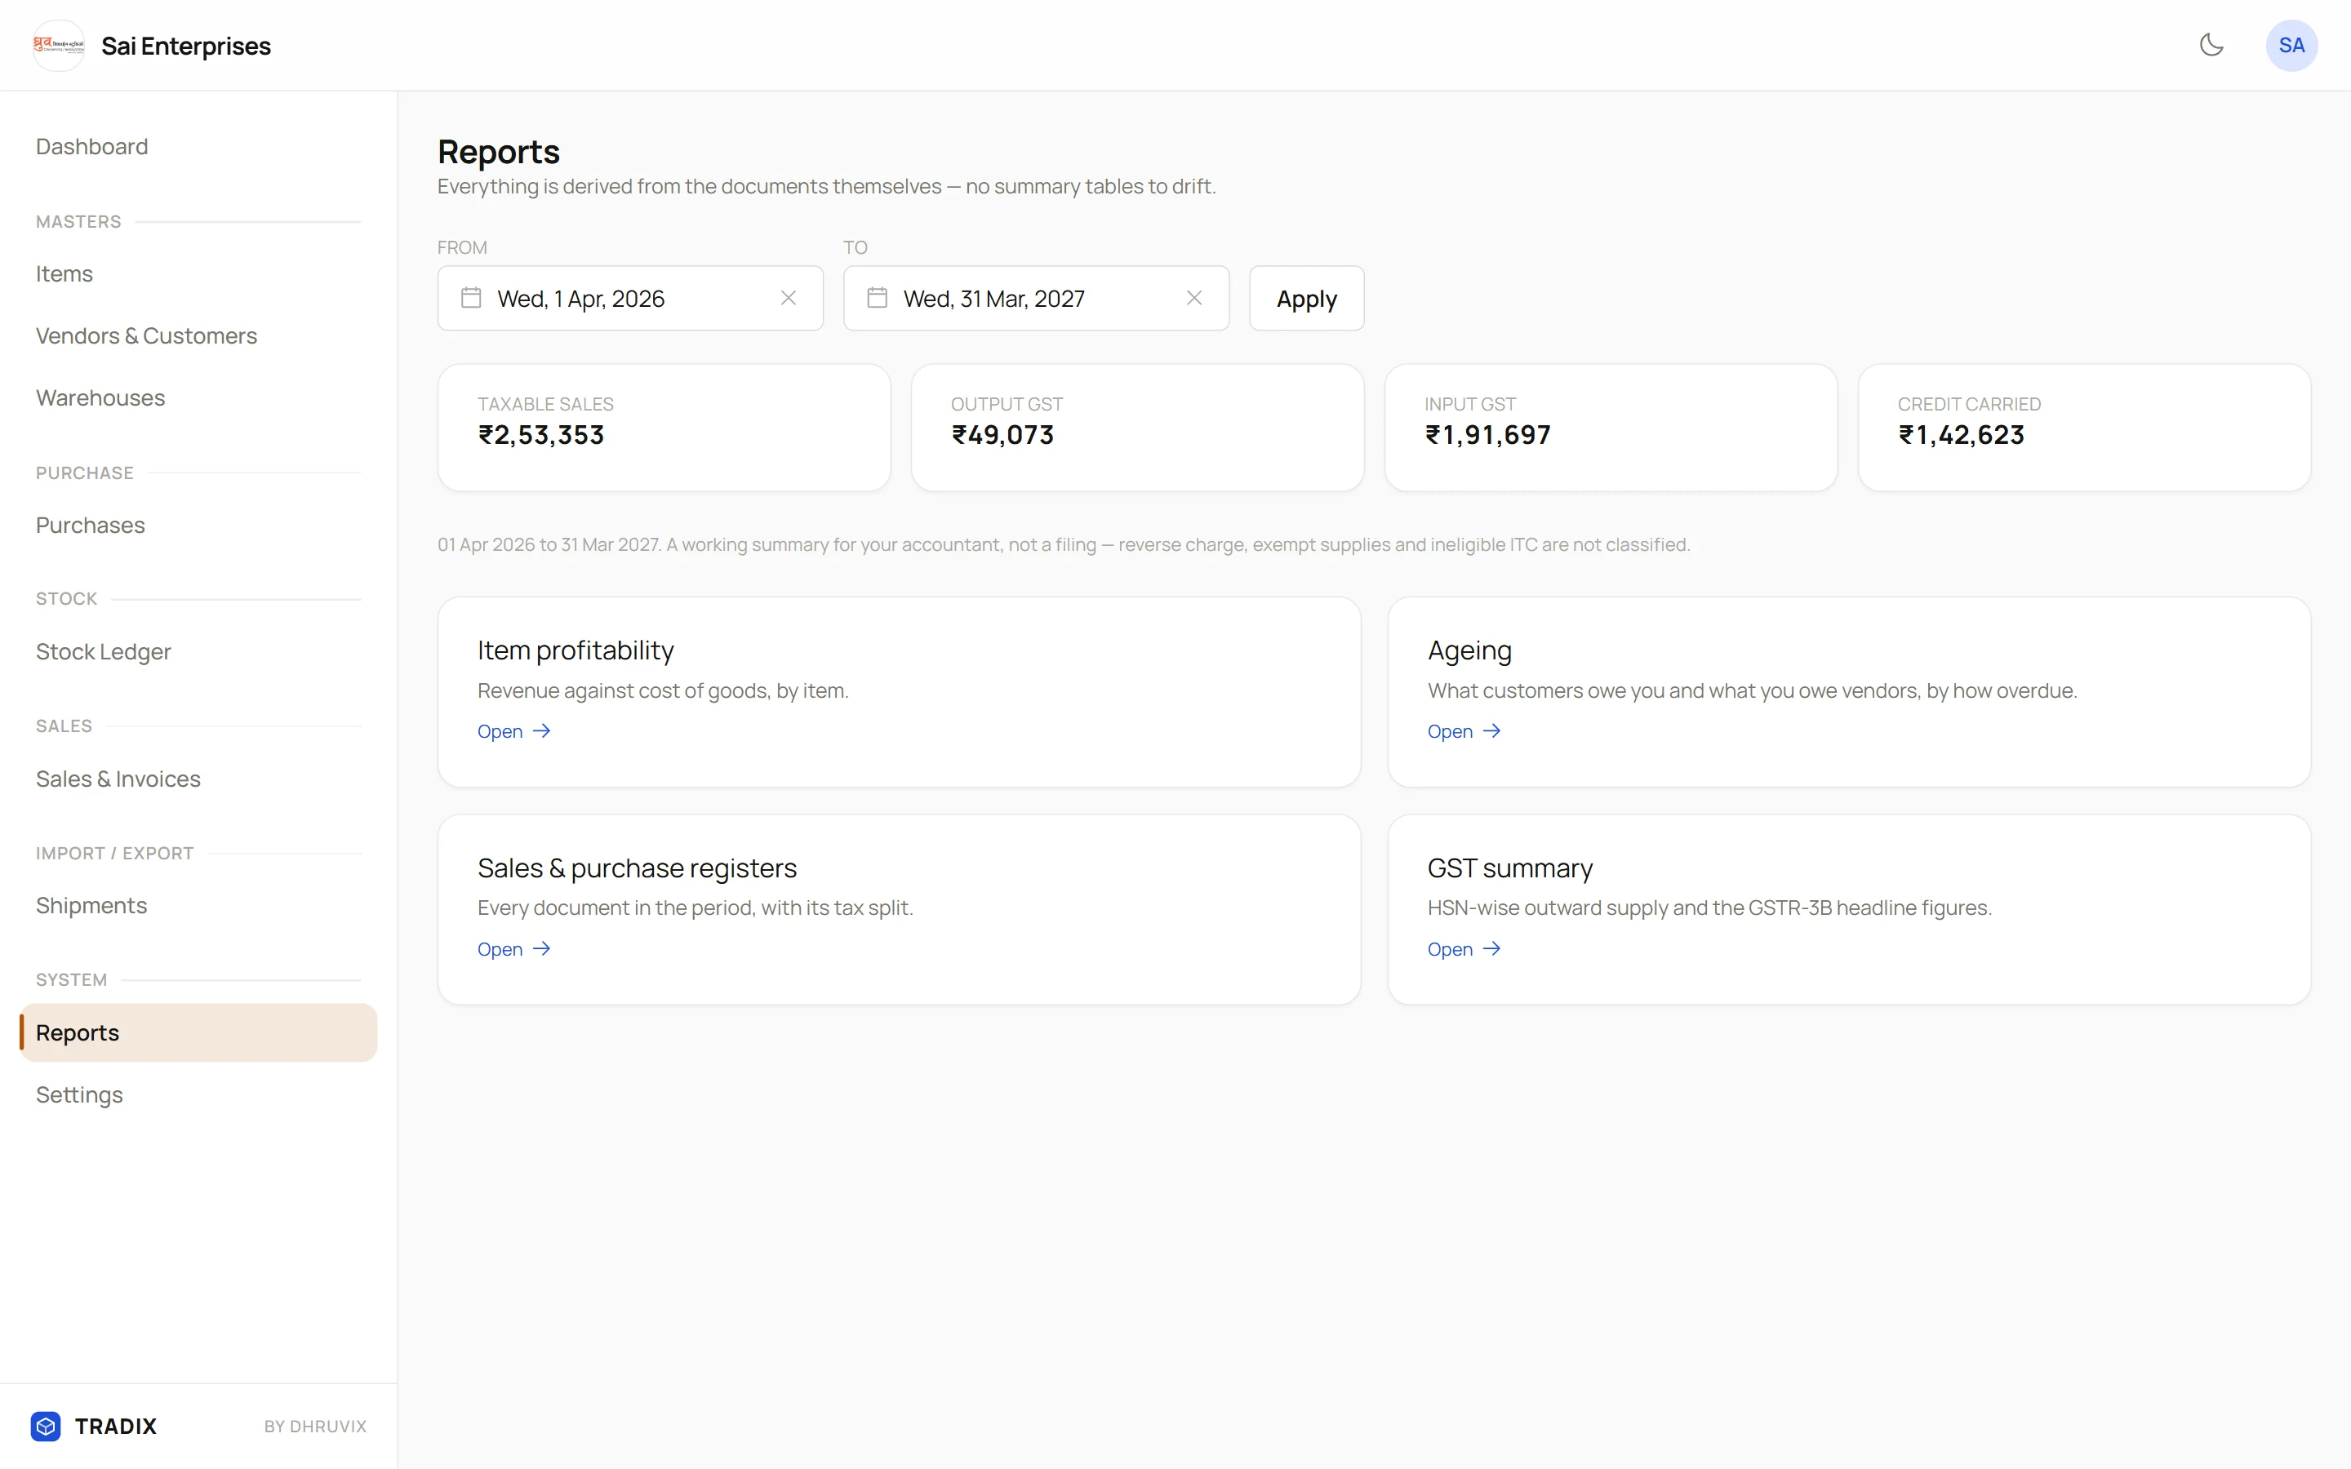Navigate to Warehouses

click(100, 398)
